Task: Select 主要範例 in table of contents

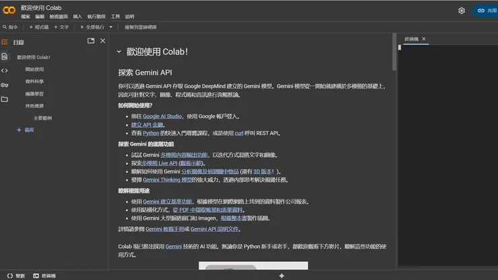Action: pyautogui.click(x=42, y=118)
